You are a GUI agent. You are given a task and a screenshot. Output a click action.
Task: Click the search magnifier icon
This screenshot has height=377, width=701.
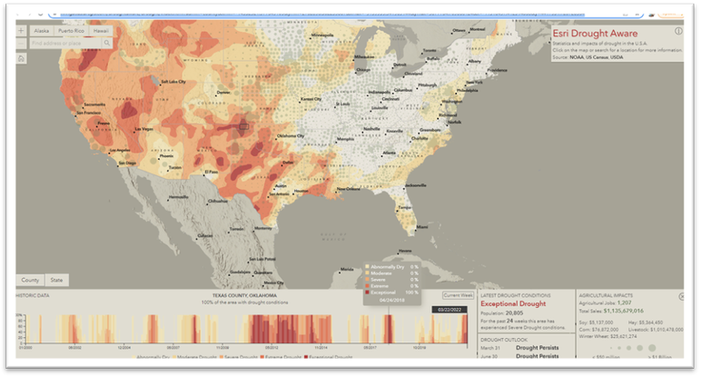click(107, 44)
